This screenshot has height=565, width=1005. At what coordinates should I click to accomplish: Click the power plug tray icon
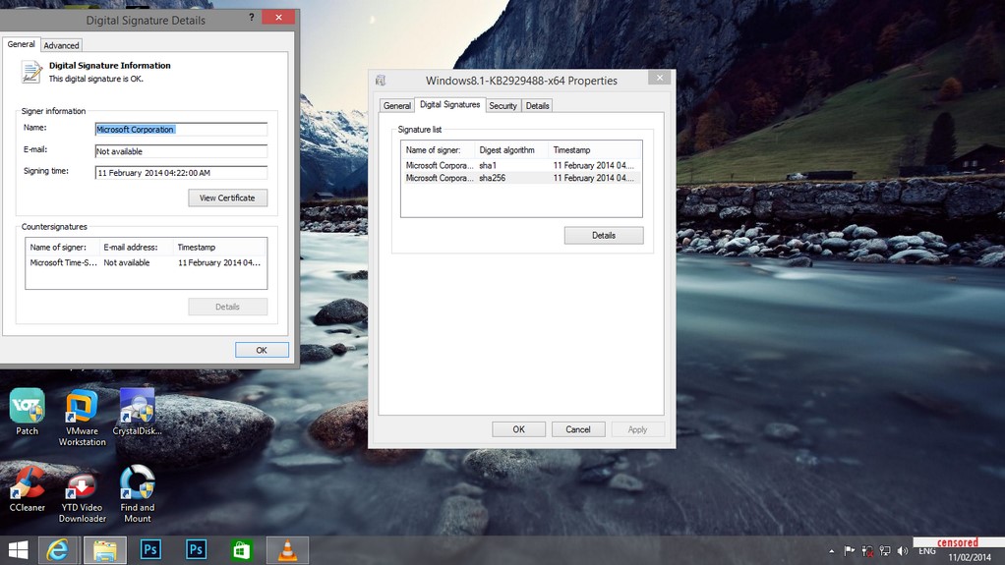click(867, 551)
